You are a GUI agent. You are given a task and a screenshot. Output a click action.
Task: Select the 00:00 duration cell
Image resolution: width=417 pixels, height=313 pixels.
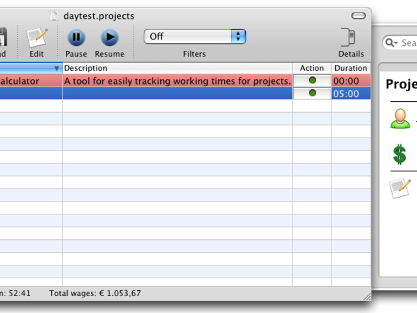[x=351, y=81]
